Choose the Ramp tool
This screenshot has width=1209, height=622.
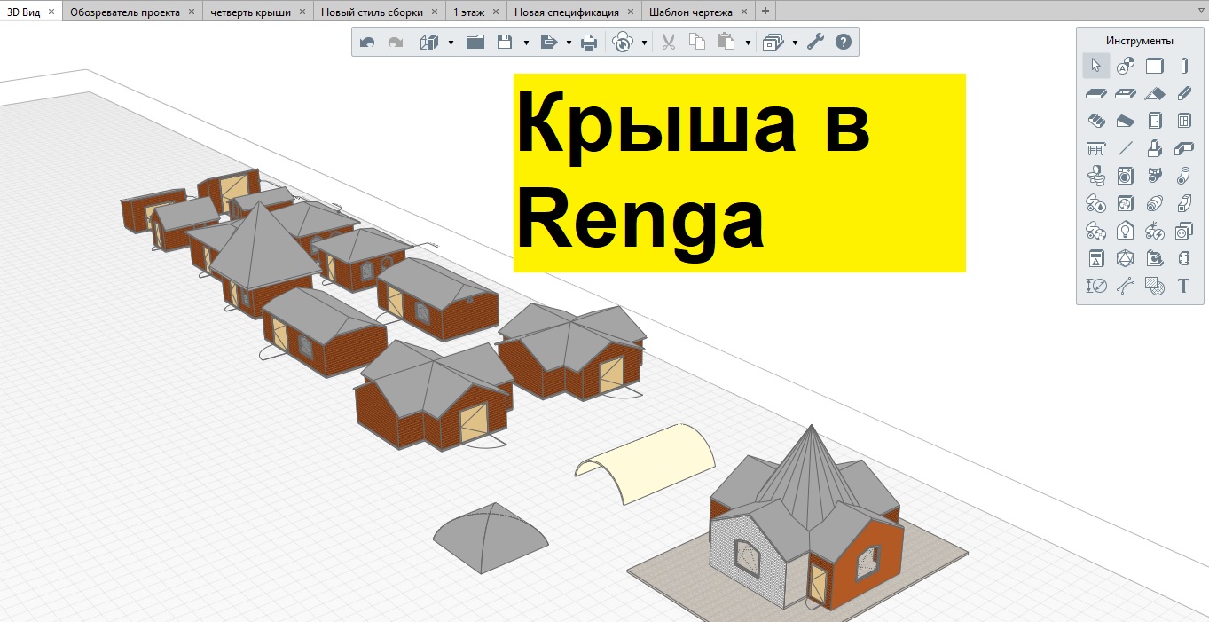coord(1125,121)
